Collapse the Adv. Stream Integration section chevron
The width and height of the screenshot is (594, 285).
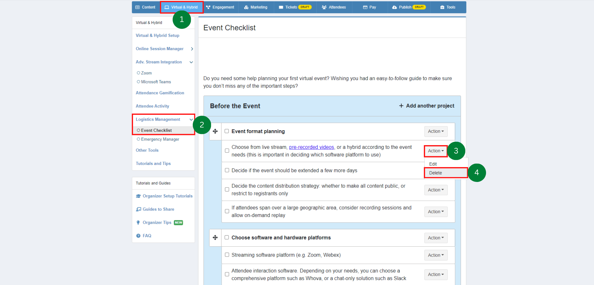coord(191,62)
